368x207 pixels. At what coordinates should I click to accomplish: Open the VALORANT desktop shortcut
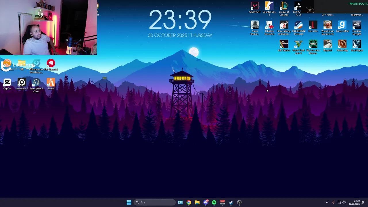pos(255,8)
